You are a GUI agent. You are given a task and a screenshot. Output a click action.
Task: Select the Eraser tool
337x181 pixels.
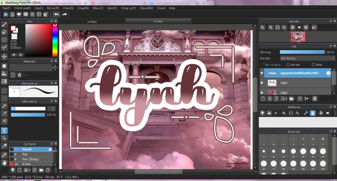click(4, 32)
